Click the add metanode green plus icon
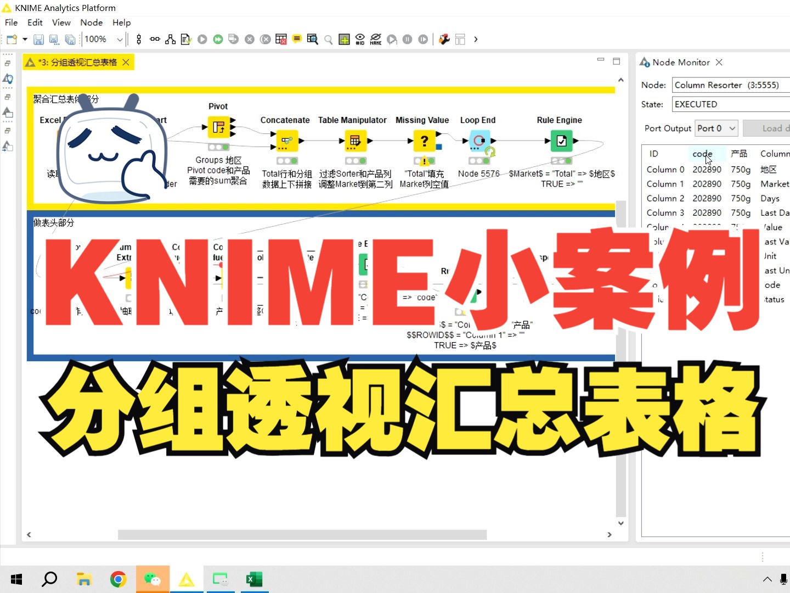790x593 pixels. (x=344, y=40)
